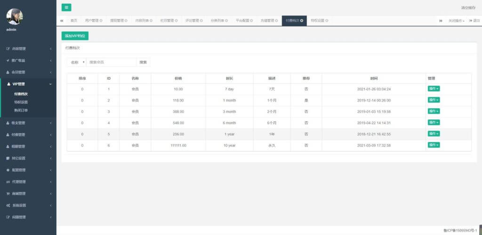
Task: Open the 关闭操作 dropdown menu
Action: [x=456, y=21]
